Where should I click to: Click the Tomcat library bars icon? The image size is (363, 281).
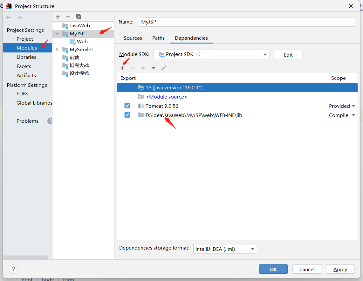(x=141, y=106)
